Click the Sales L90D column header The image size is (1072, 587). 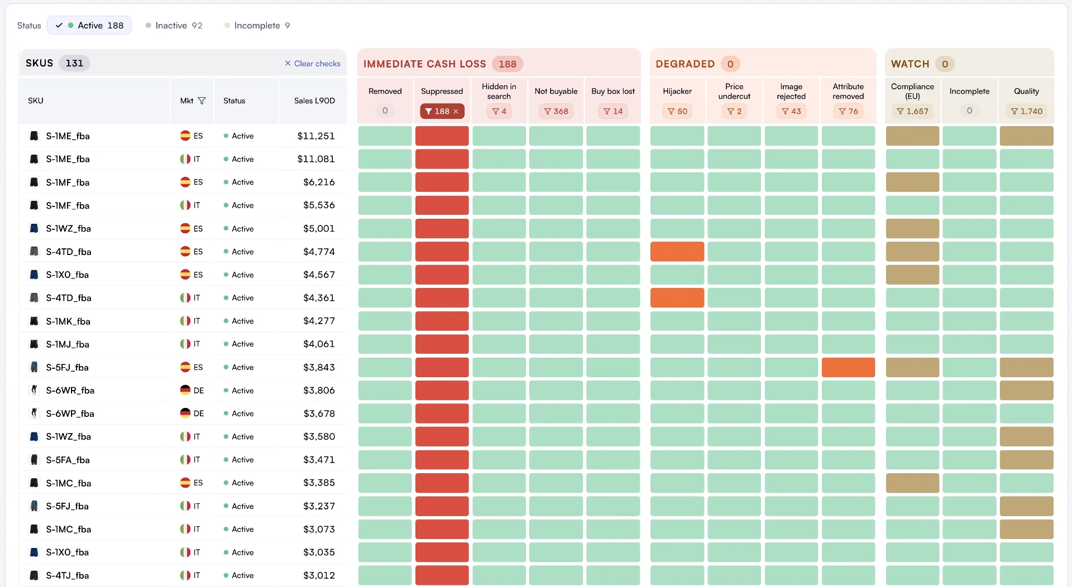pyautogui.click(x=314, y=101)
